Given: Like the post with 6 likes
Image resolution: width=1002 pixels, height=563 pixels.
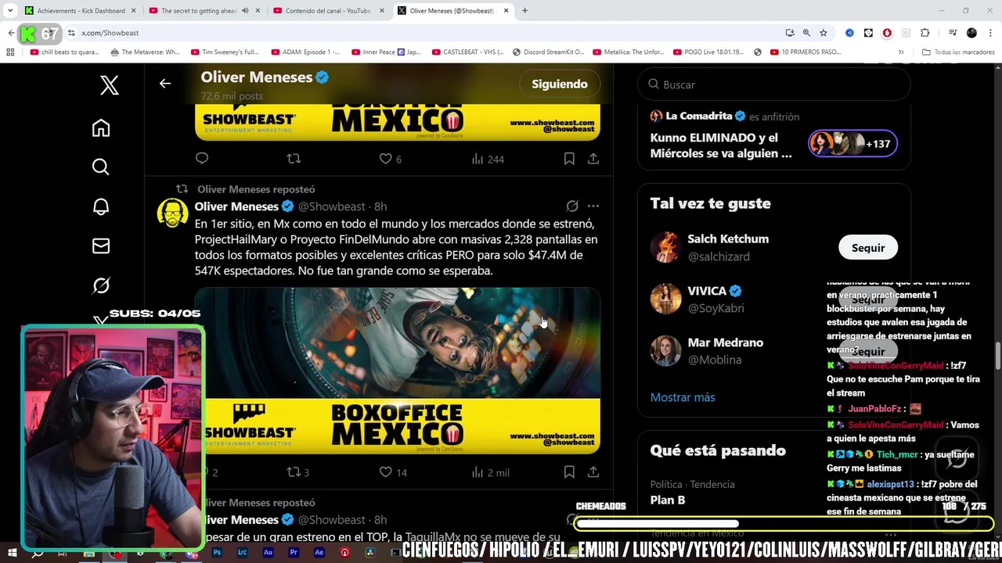Looking at the screenshot, I should click(x=391, y=159).
